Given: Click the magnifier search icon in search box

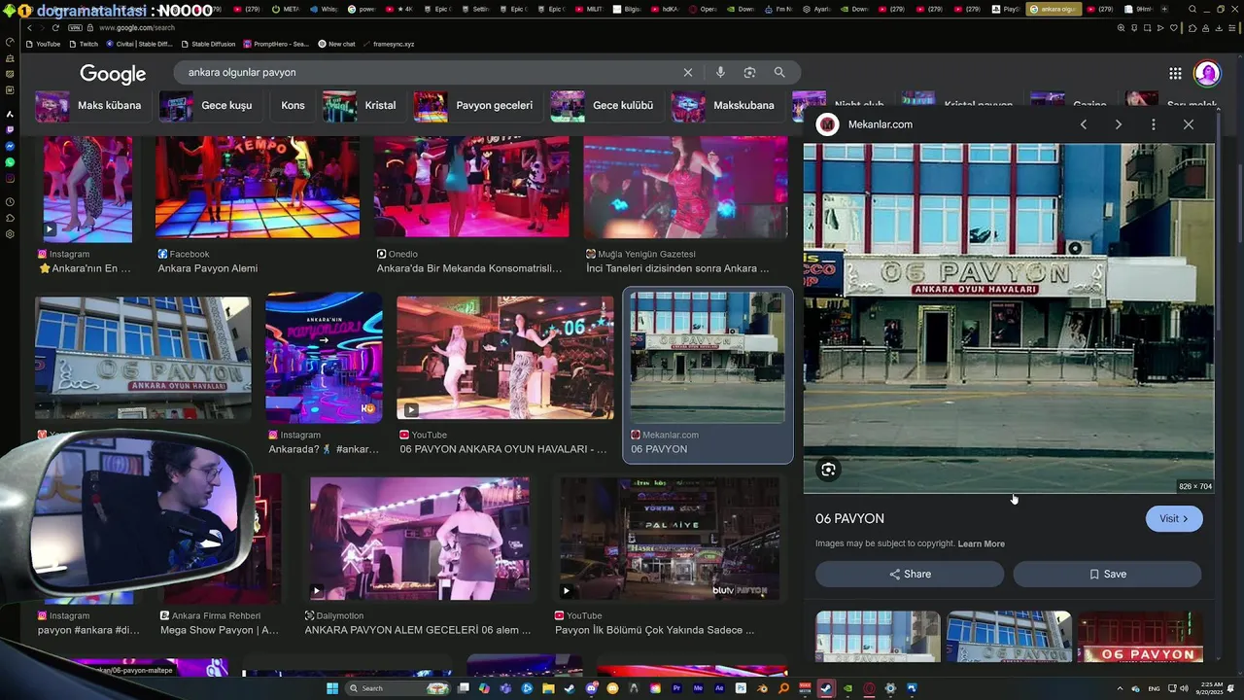Looking at the screenshot, I should tap(779, 72).
